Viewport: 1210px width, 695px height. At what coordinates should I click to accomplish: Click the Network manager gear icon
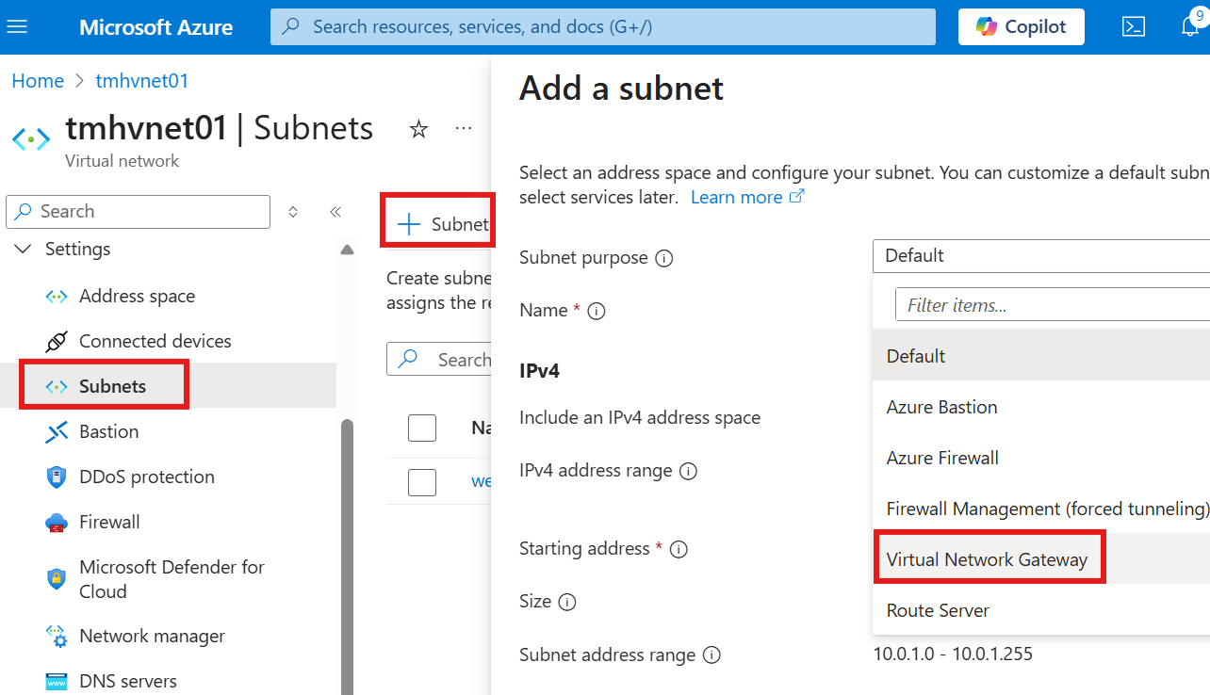tap(57, 637)
